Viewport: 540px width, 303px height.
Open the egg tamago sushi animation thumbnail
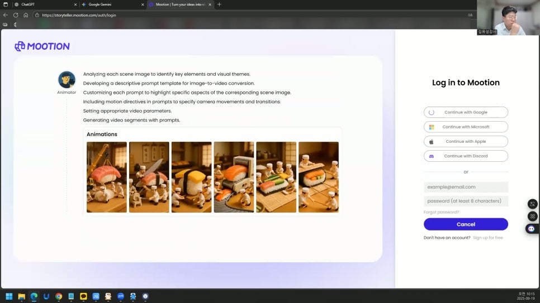[x=192, y=177]
